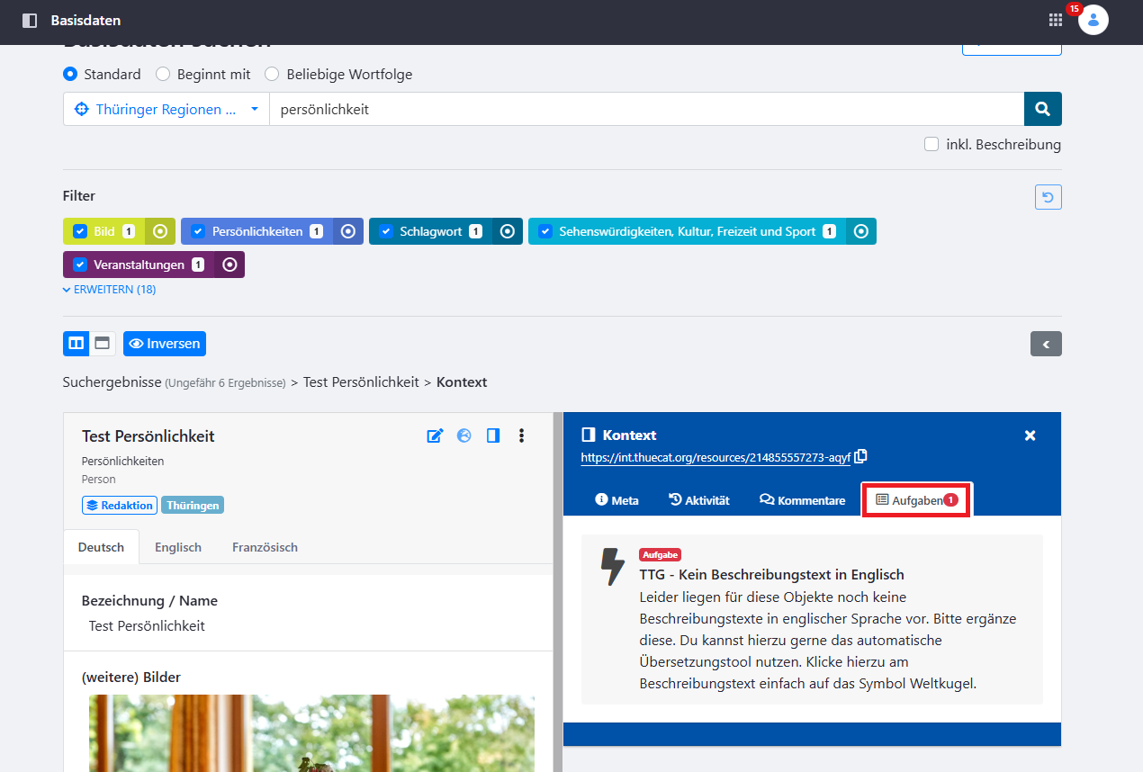Expand the filters via ERWEITERN (18)
This screenshot has height=772, width=1143.
[109, 290]
